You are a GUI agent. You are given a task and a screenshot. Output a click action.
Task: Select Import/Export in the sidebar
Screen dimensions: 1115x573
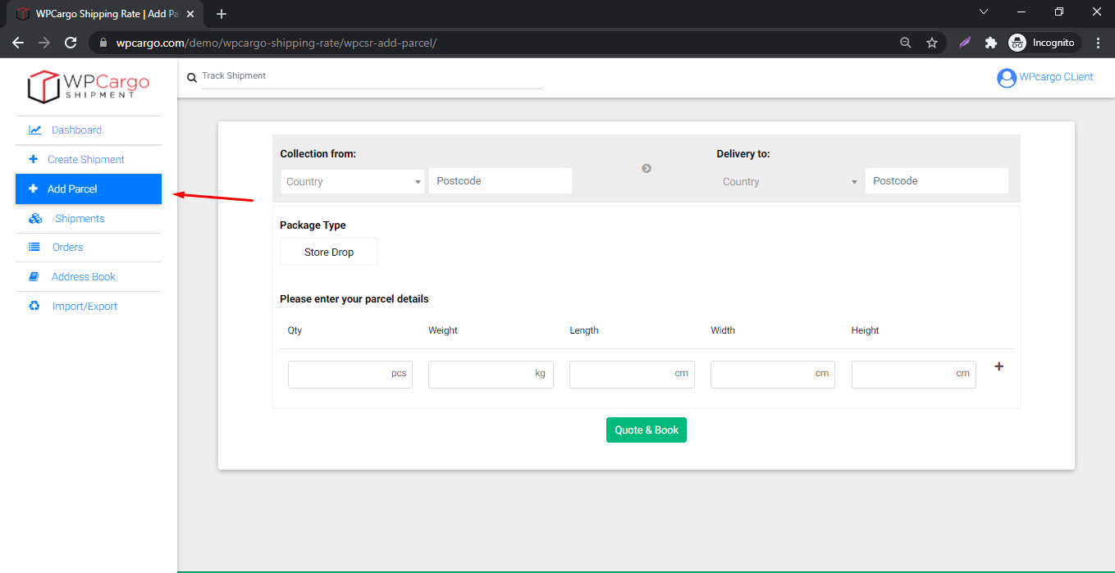click(85, 306)
